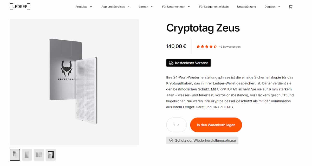
Task: Open the quantity selector dropdown
Action: click(176, 125)
